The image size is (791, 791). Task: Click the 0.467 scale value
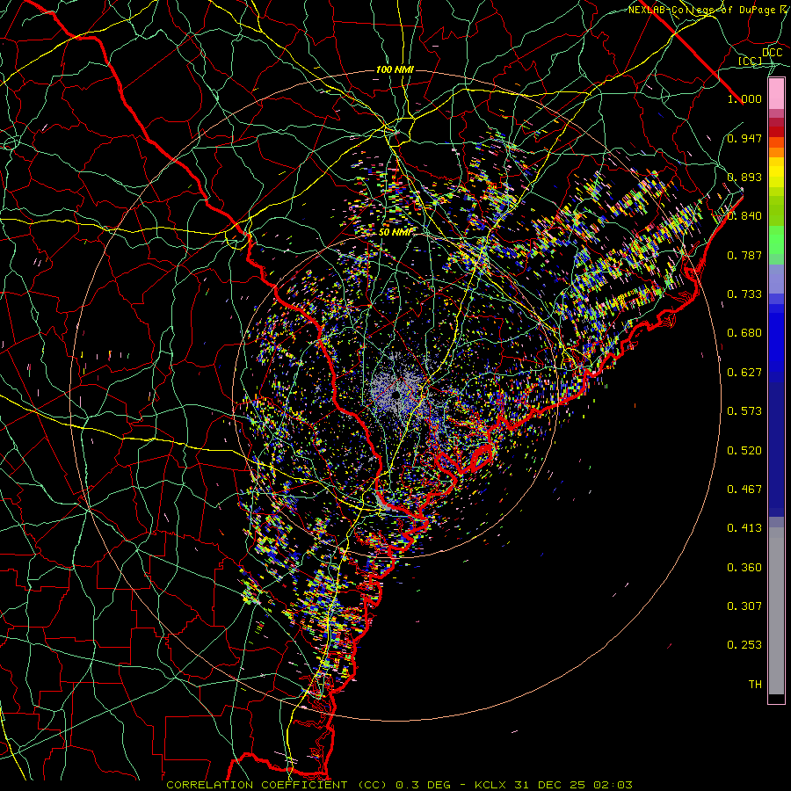tap(744, 490)
